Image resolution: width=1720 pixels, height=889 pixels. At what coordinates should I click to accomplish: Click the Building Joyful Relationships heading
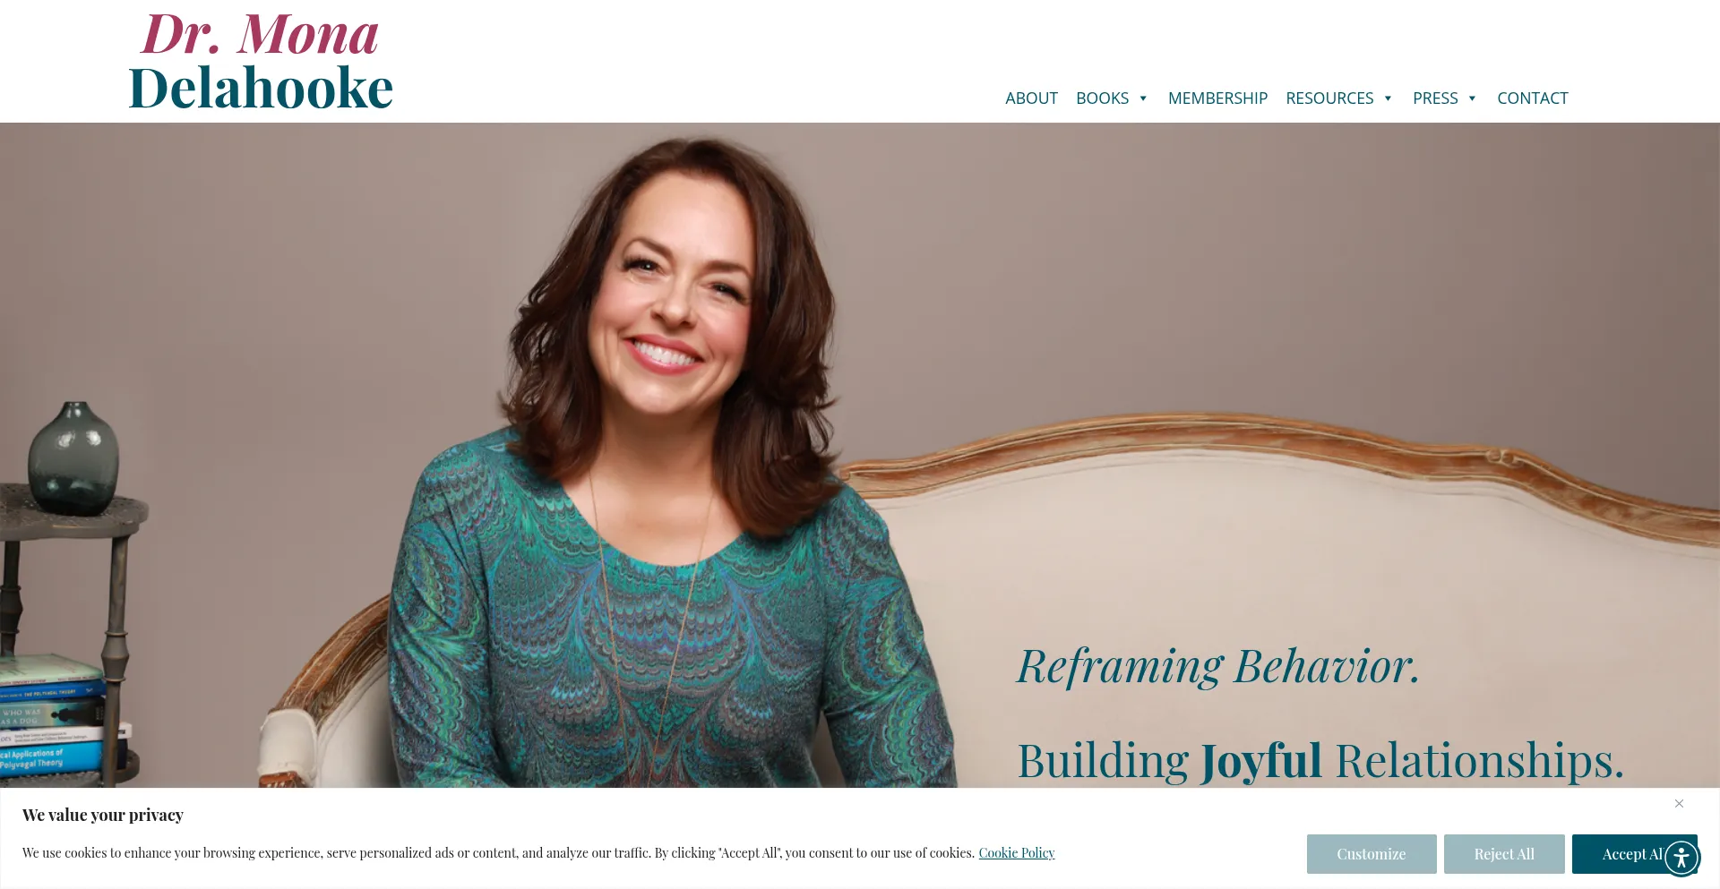1320,761
